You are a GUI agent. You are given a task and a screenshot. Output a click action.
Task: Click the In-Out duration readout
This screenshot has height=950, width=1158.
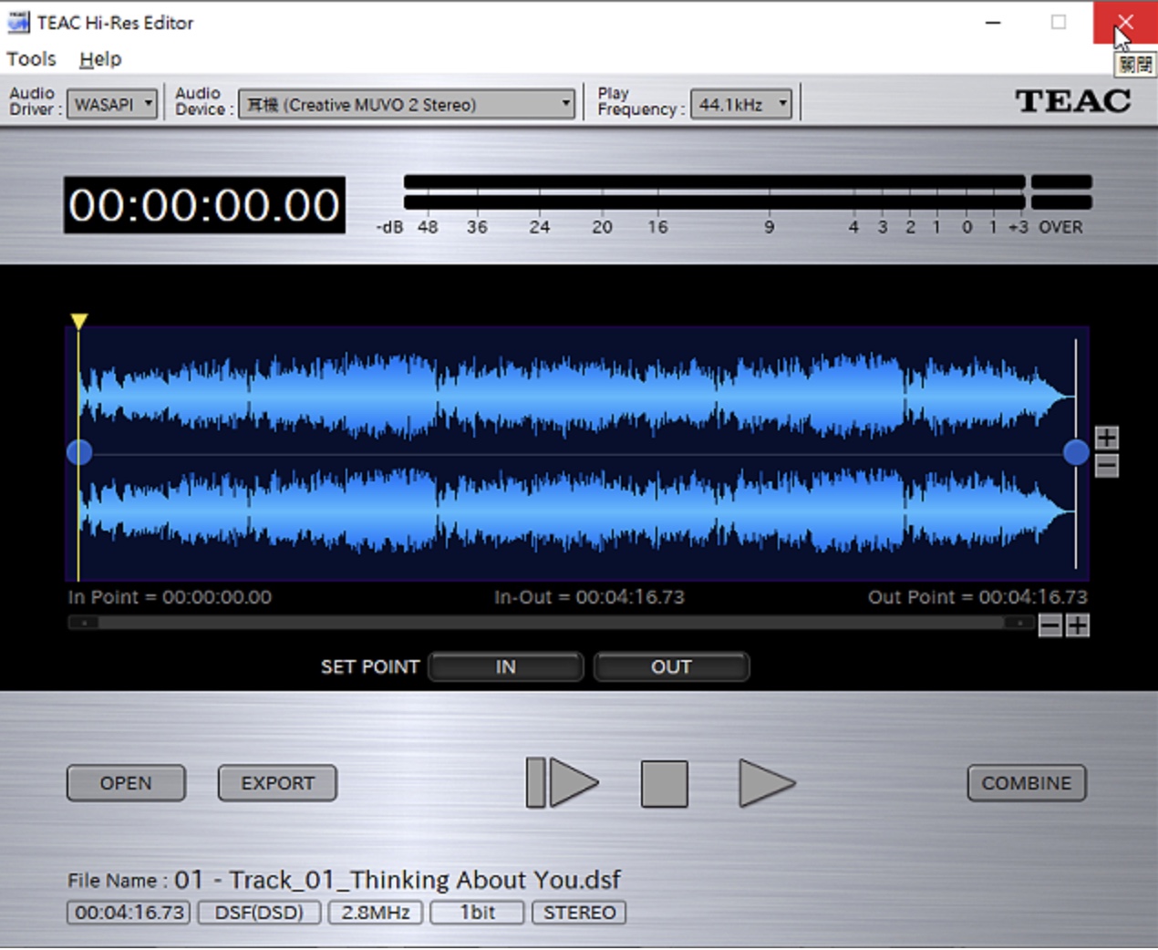click(x=589, y=597)
